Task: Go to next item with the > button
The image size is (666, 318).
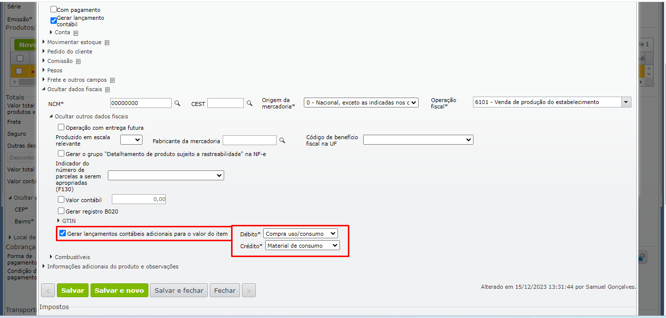Action: [x=249, y=290]
